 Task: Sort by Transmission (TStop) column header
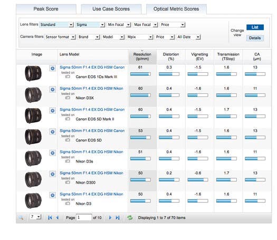point(228,56)
